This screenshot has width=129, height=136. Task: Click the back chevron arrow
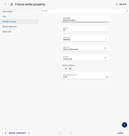click(5, 4)
